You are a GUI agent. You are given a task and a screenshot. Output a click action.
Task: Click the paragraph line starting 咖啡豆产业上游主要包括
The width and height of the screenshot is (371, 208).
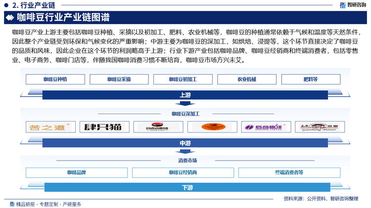coord(187,32)
